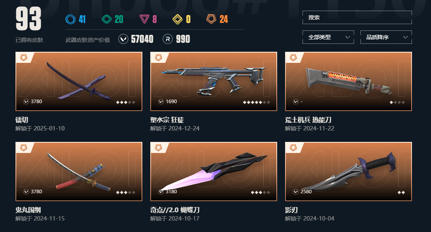Open the 全部类型 type filter dropdown
This screenshot has width=431, height=232.
(328, 37)
